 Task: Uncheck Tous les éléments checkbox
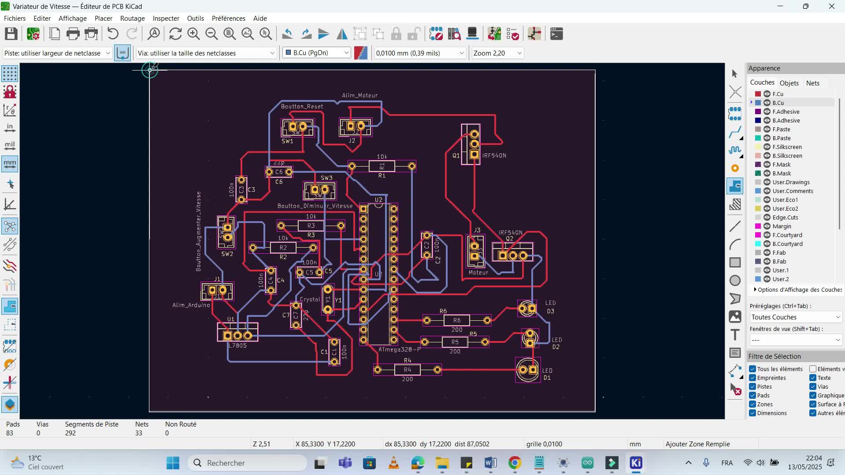point(752,369)
